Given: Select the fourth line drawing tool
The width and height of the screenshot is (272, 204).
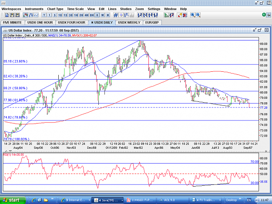Looking at the screenshot, I should tap(156, 15).
